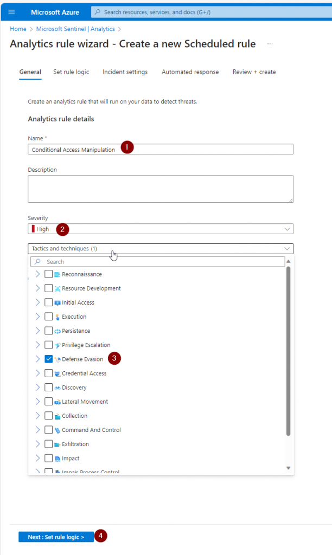Click the Description text box
The image size is (332, 555).
click(161, 189)
